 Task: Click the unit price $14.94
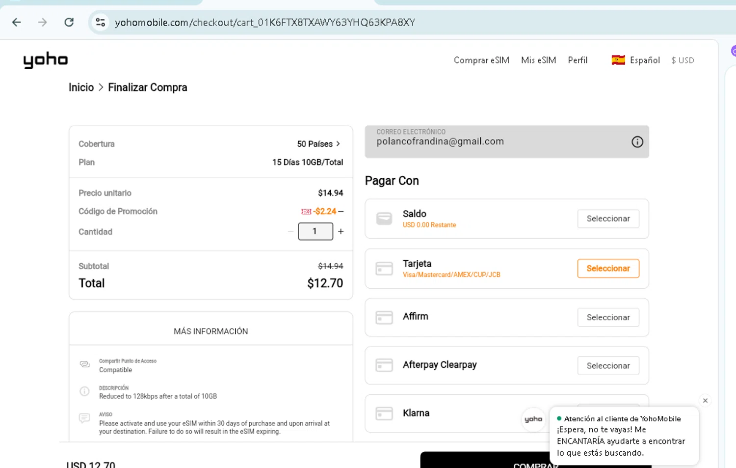pos(331,193)
